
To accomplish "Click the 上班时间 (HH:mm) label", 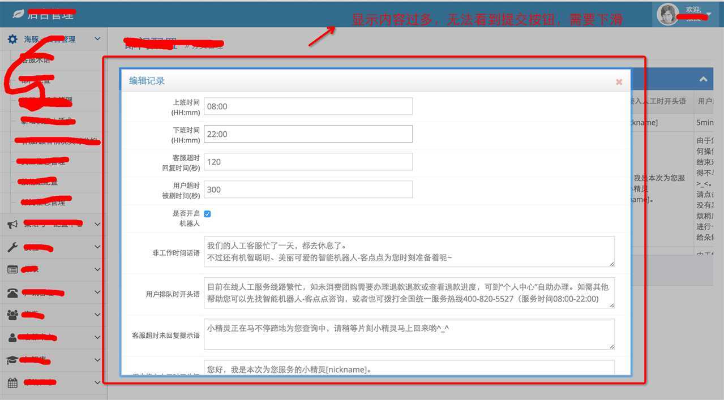I will click(186, 107).
